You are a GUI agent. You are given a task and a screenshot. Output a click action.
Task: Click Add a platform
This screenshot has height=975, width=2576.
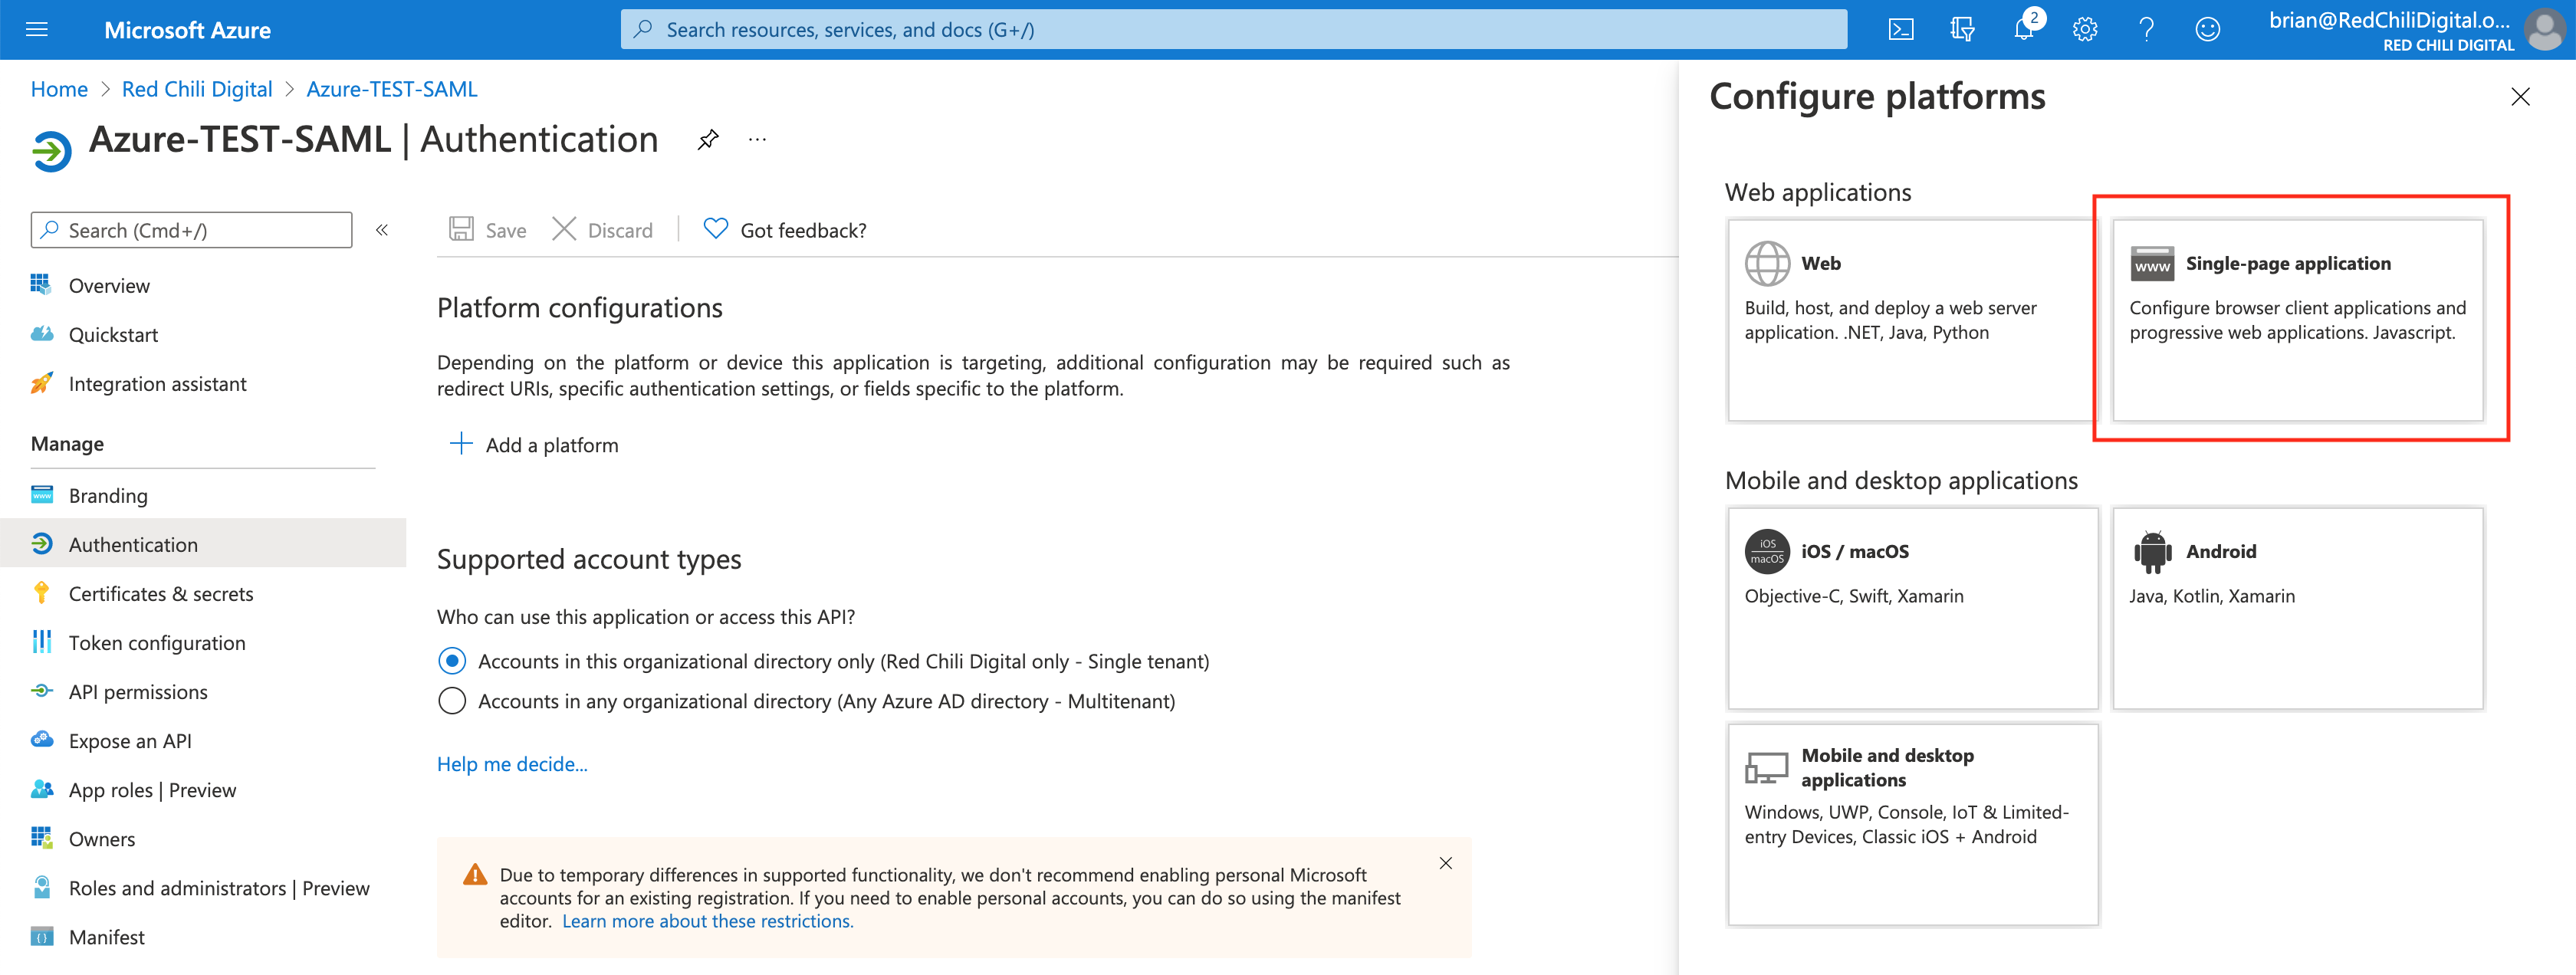(x=534, y=445)
